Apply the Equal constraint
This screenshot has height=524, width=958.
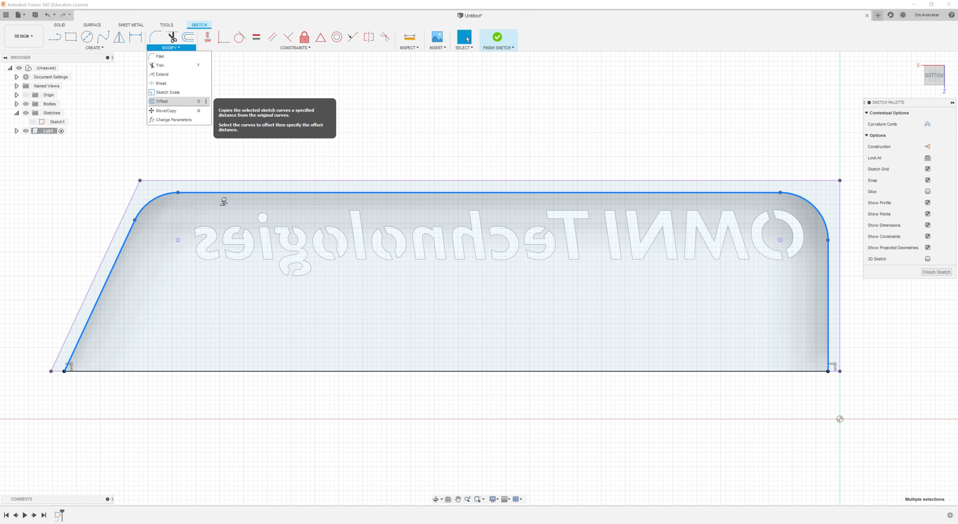256,37
